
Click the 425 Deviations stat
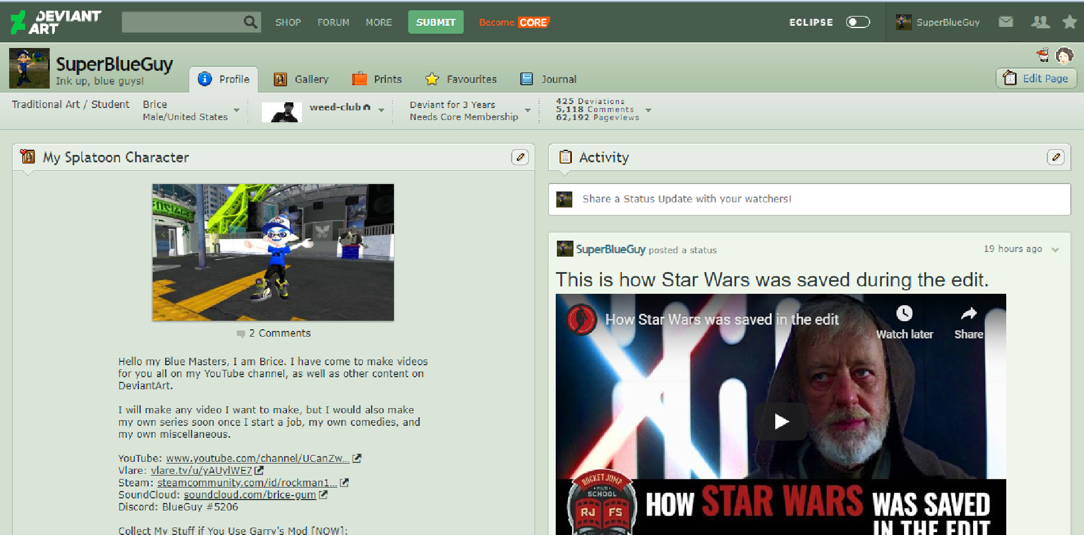(x=590, y=101)
